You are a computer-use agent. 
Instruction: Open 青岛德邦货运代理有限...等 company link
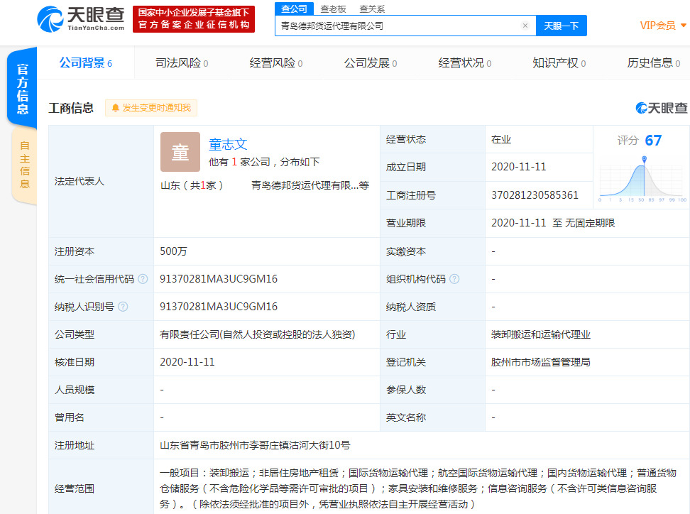click(x=310, y=185)
